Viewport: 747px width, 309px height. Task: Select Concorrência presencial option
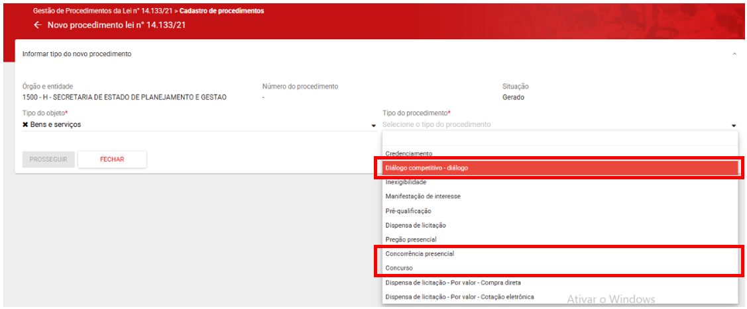pos(420,254)
